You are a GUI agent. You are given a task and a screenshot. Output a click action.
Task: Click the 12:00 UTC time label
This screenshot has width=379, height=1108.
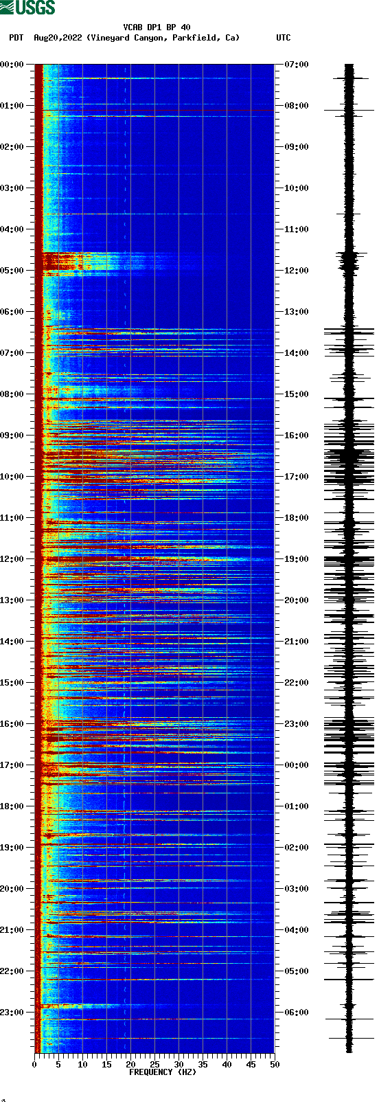click(x=296, y=271)
